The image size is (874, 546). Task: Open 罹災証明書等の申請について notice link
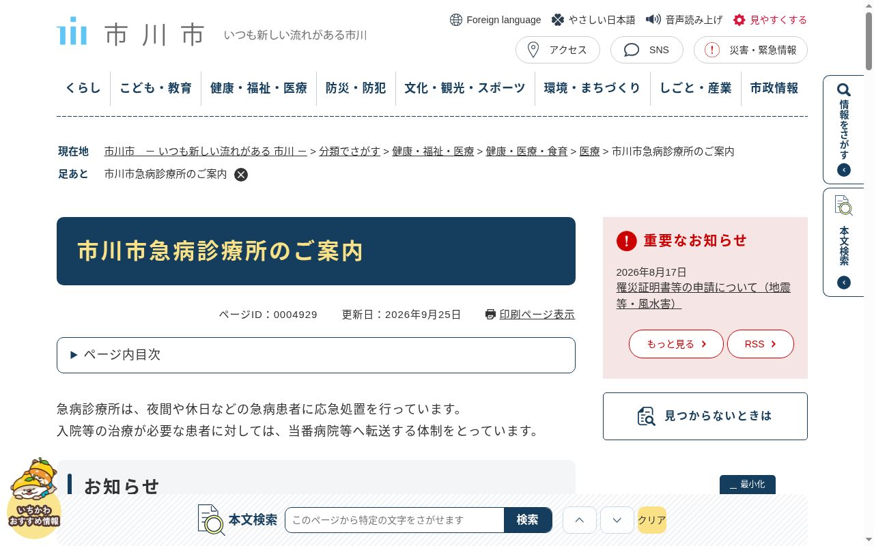tap(703, 296)
